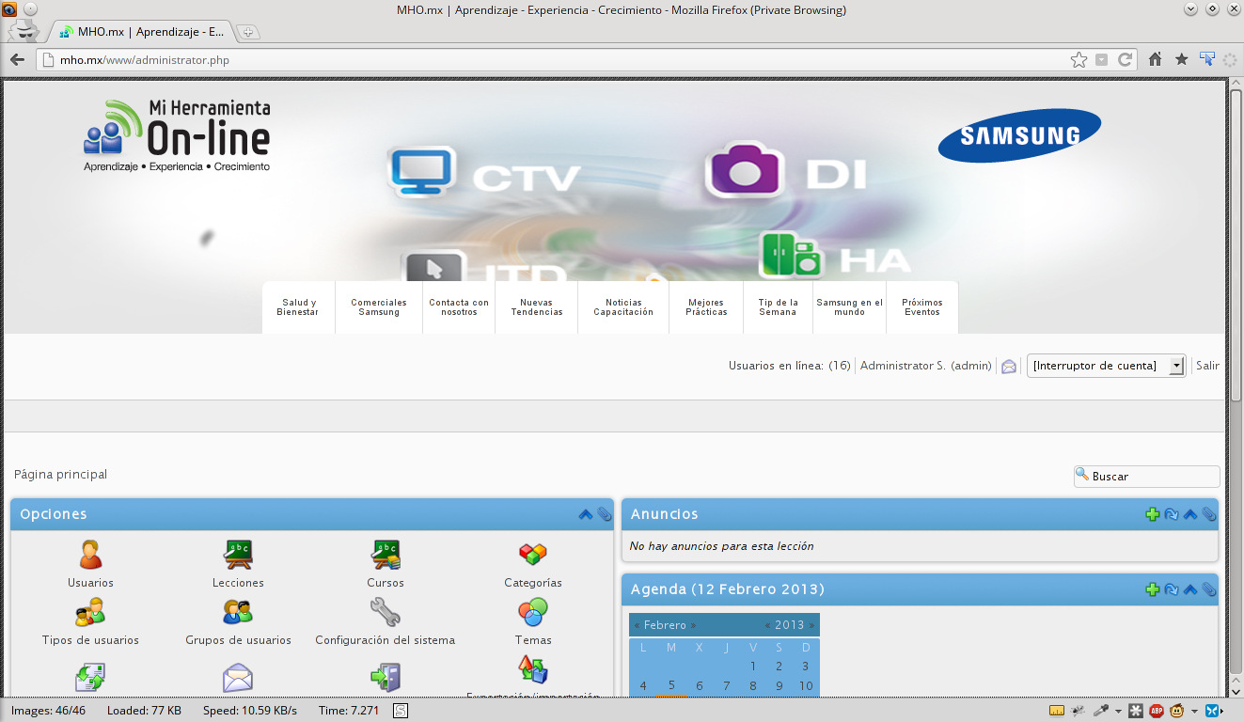Click the Buscar search field
This screenshot has height=722, width=1244.
coord(1147,477)
